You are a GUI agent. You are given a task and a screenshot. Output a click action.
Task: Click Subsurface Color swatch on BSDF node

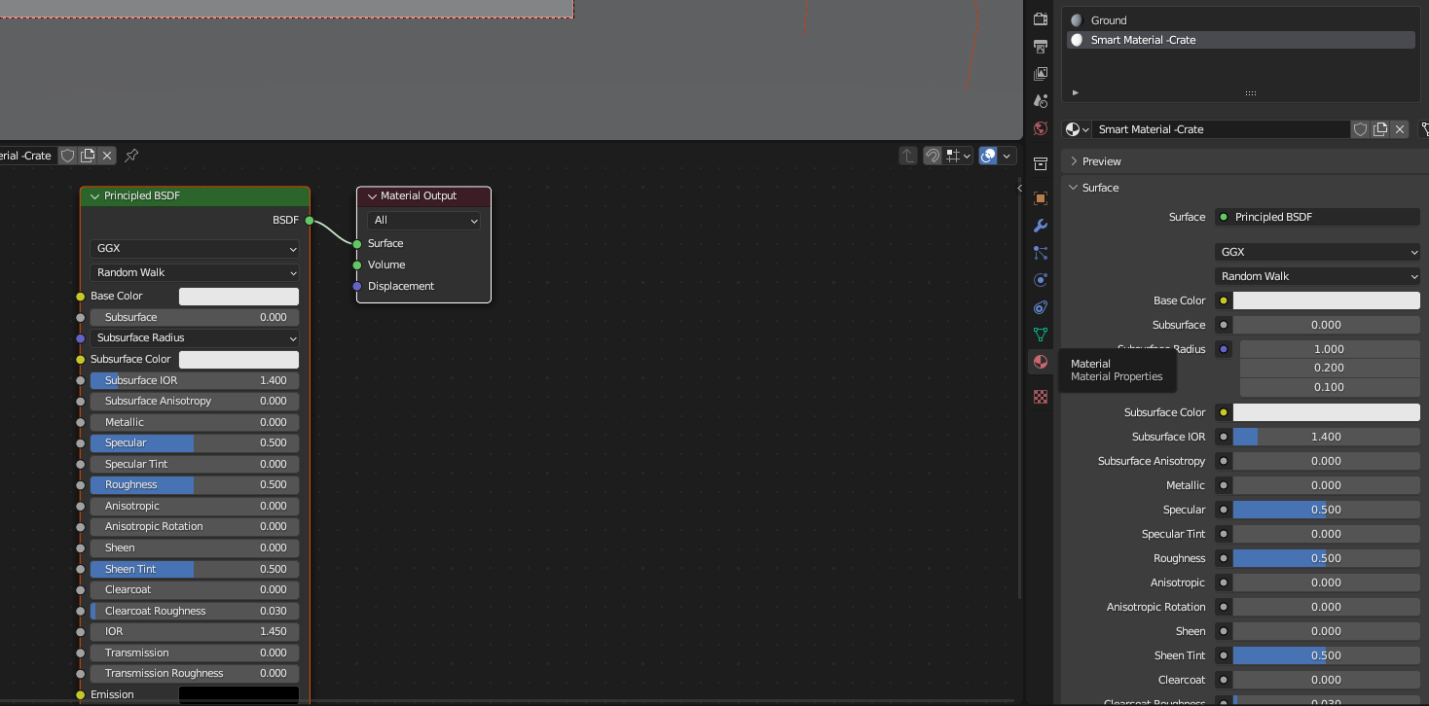coord(238,360)
